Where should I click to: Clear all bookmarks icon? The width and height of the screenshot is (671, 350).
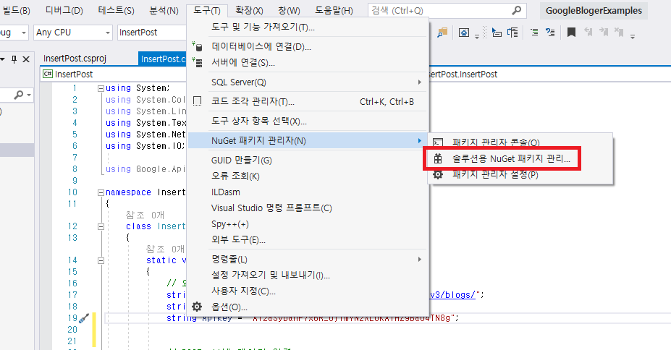619,32
